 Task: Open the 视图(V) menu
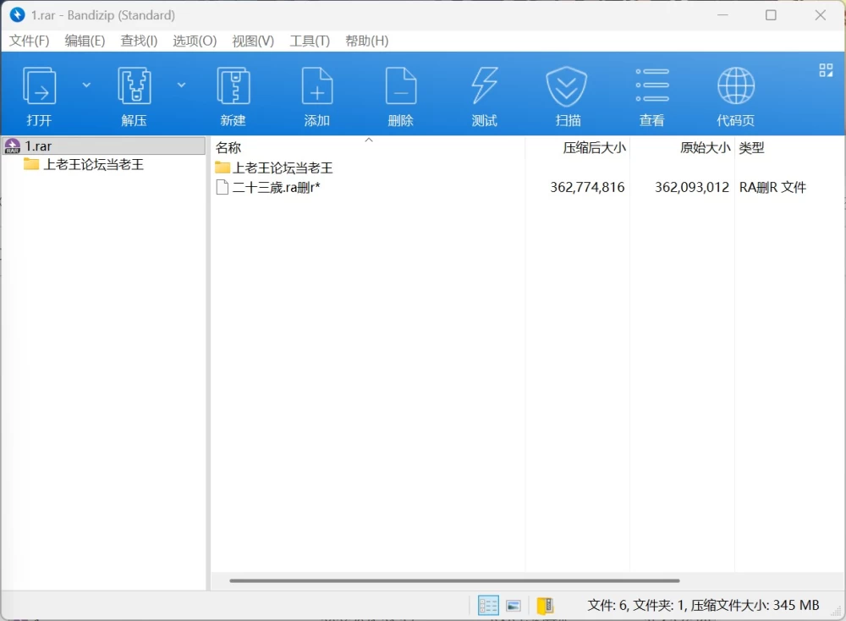tap(252, 41)
